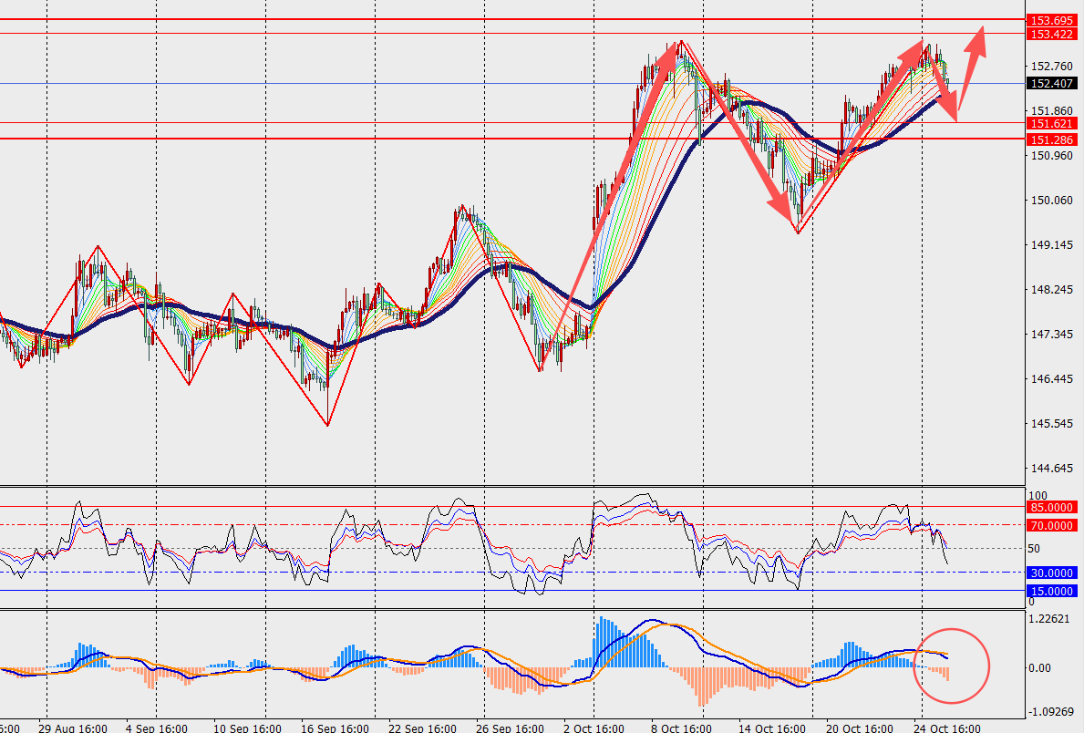Click the projected upward arrow at top right
This screenshot has height=733, width=1084.
tap(975, 57)
